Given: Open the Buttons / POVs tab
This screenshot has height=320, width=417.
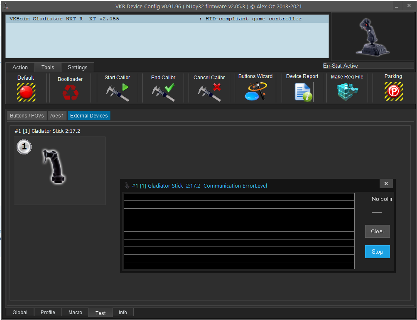Looking at the screenshot, I should pyautogui.click(x=27, y=116).
